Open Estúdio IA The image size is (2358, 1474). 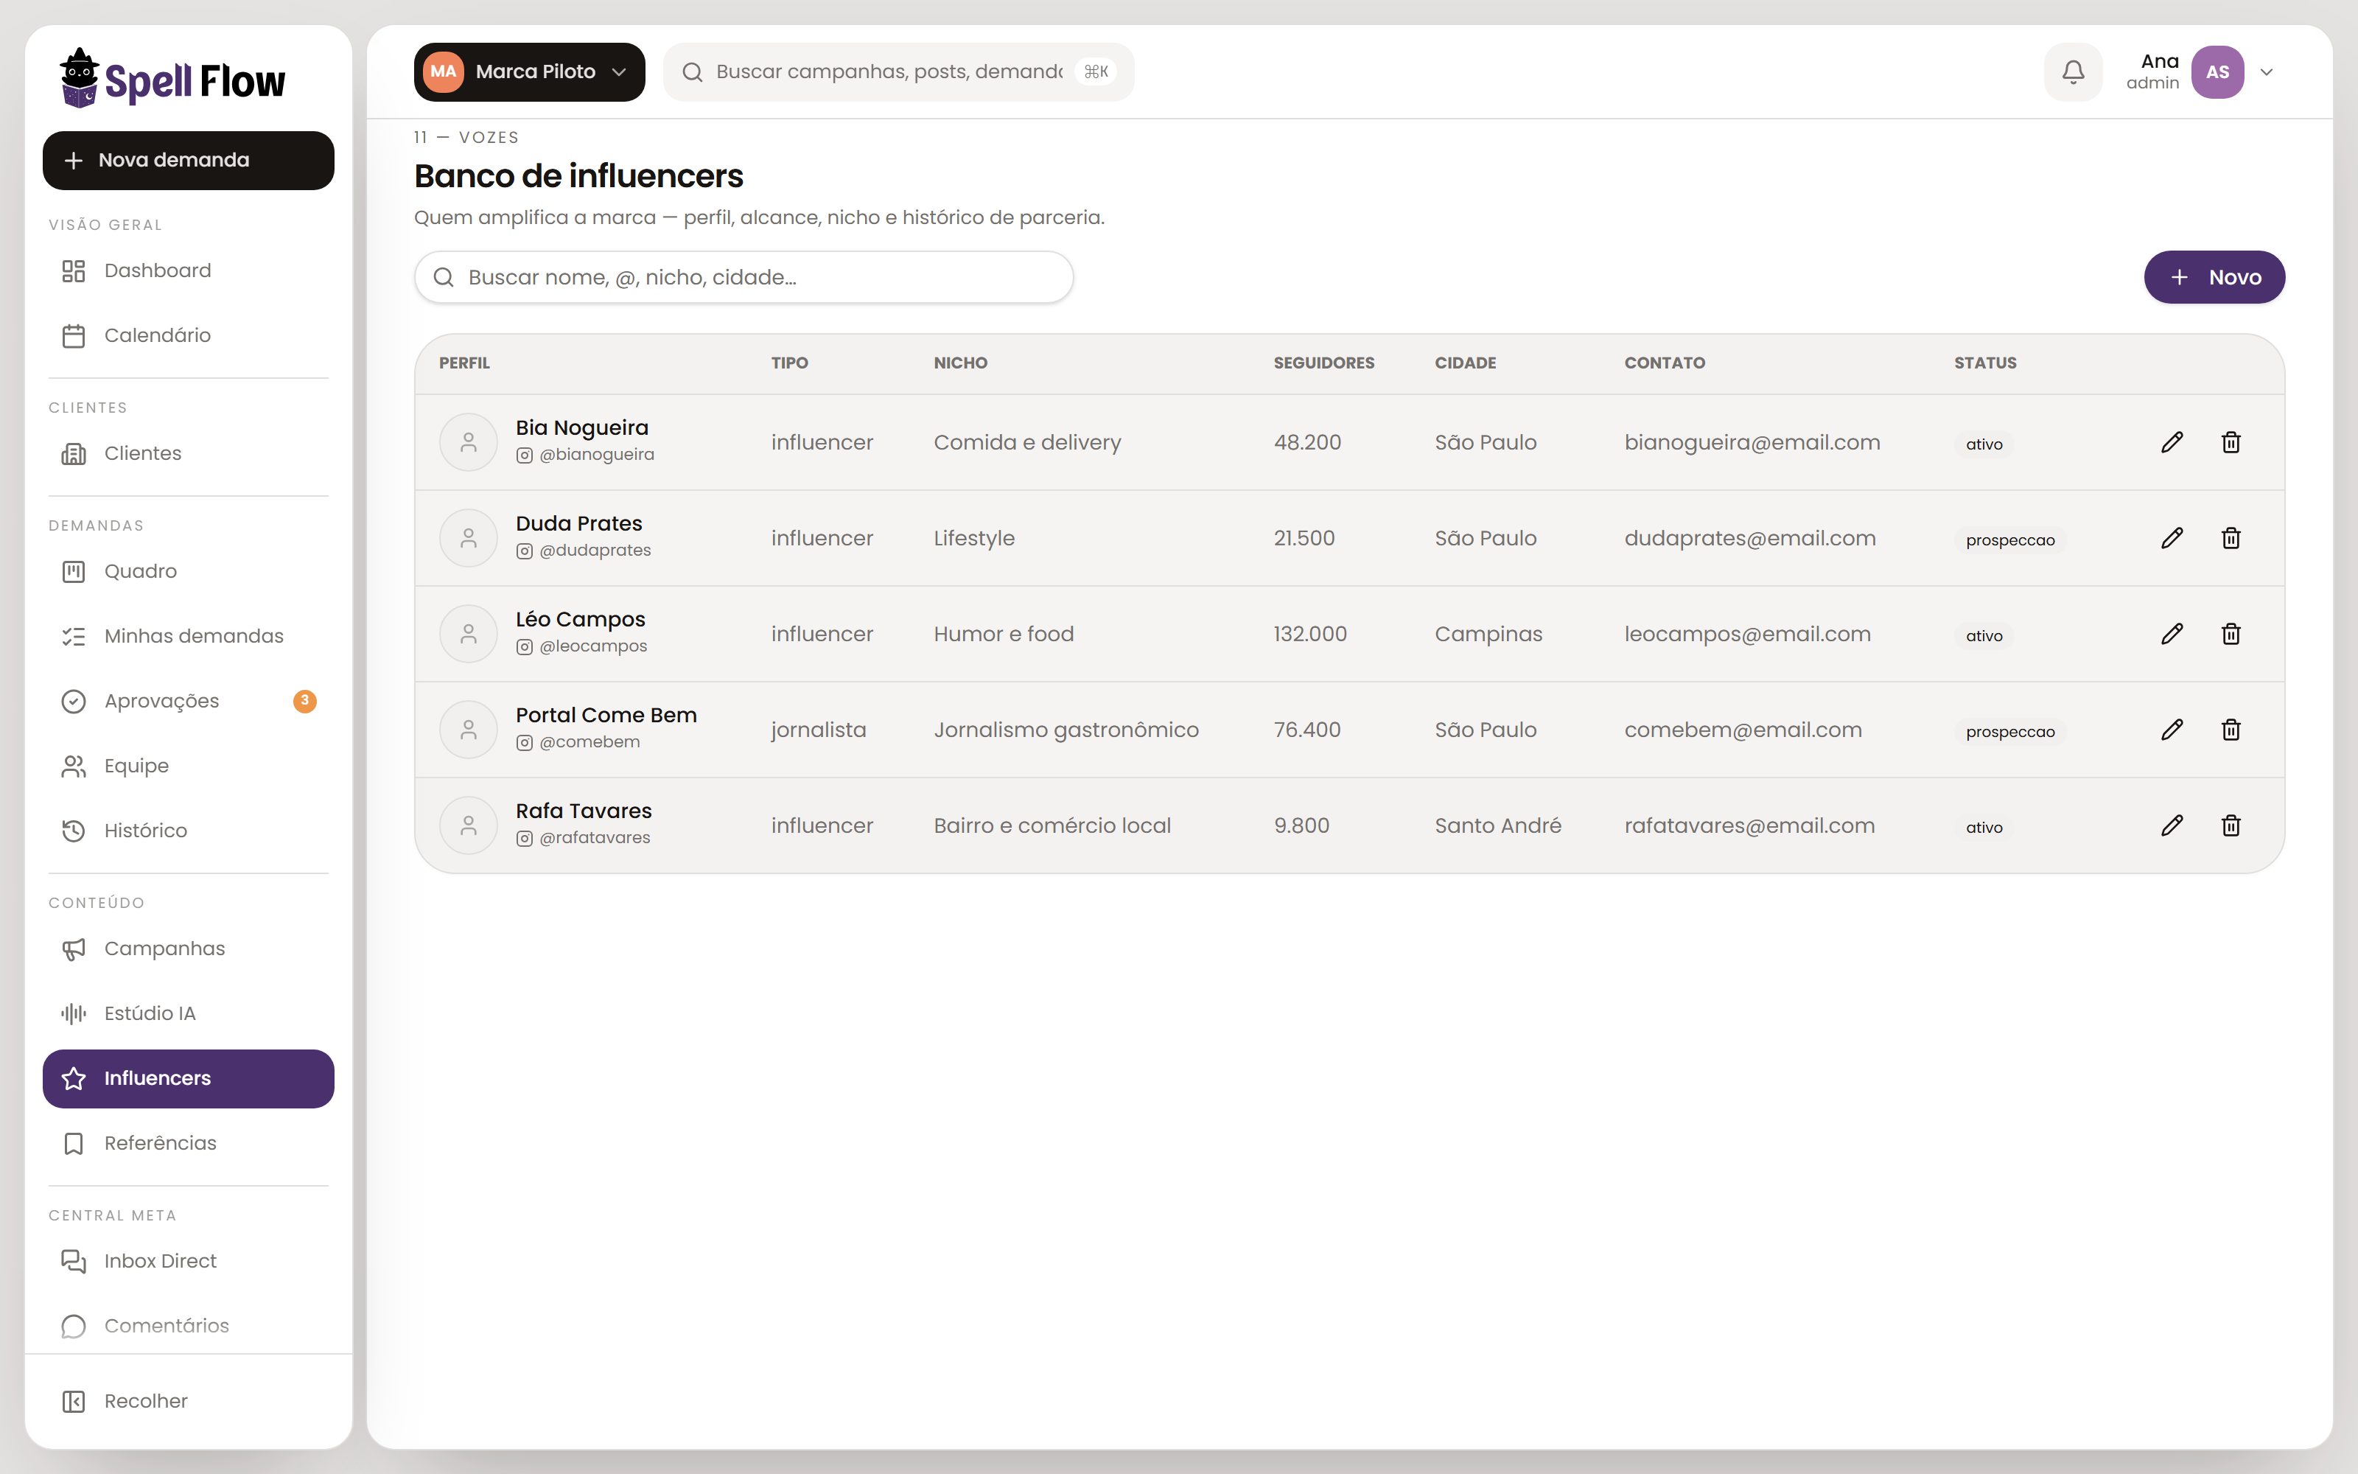[x=188, y=1014]
